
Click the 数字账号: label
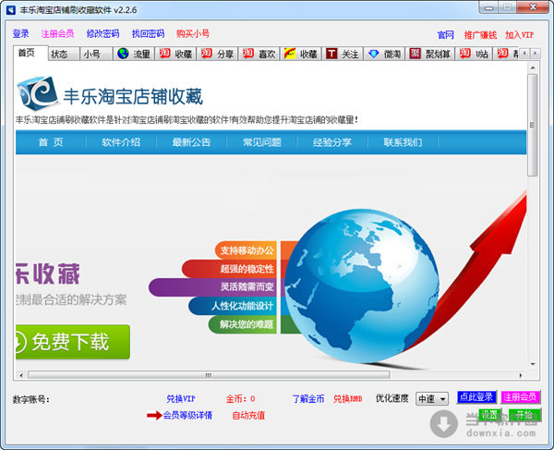tap(30, 399)
